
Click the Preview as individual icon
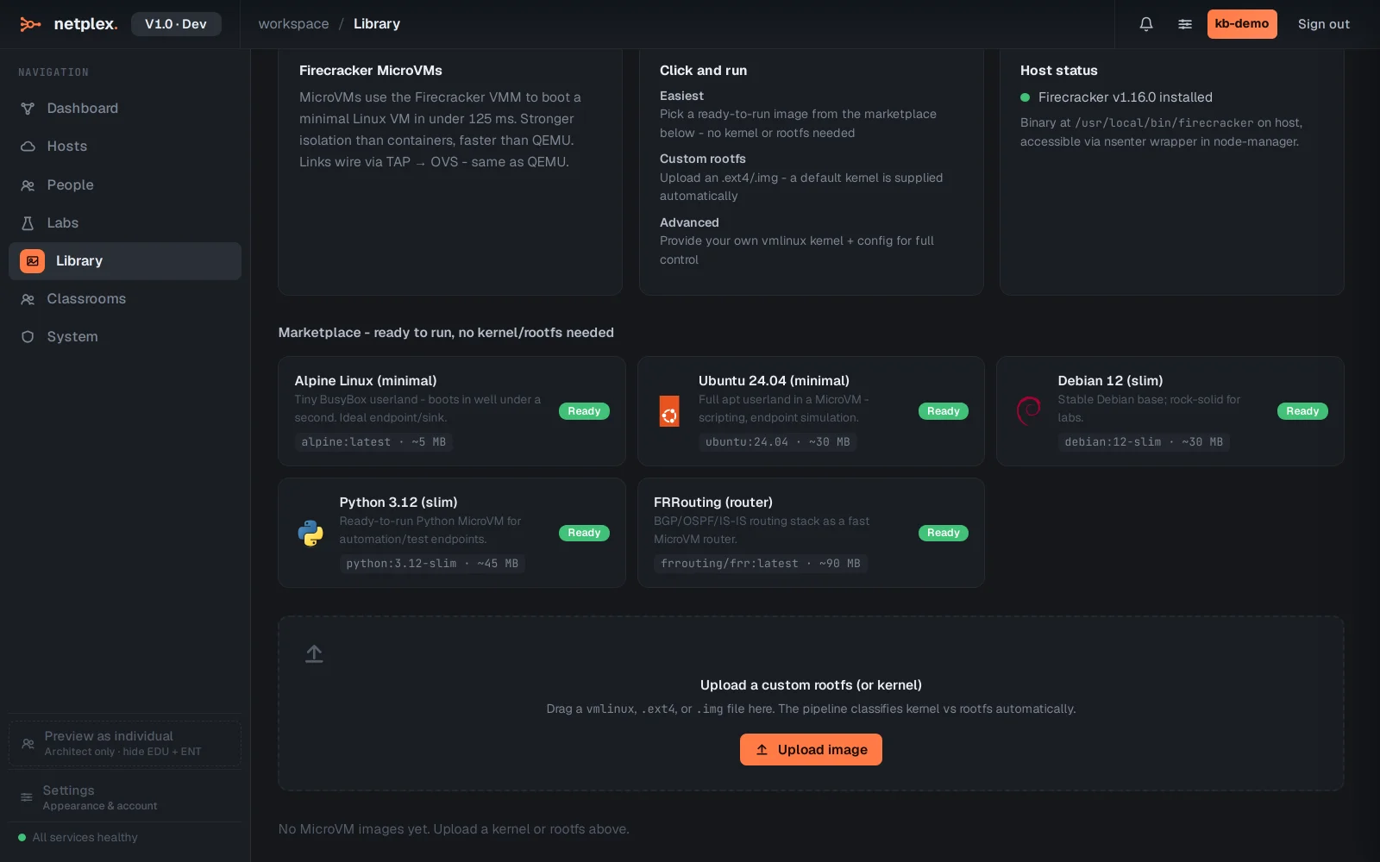(28, 743)
